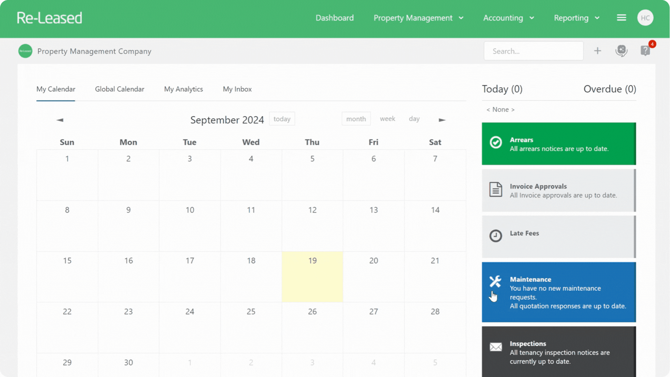The width and height of the screenshot is (670, 377).
Task: Select September 25 on calendar
Action: [251, 327]
